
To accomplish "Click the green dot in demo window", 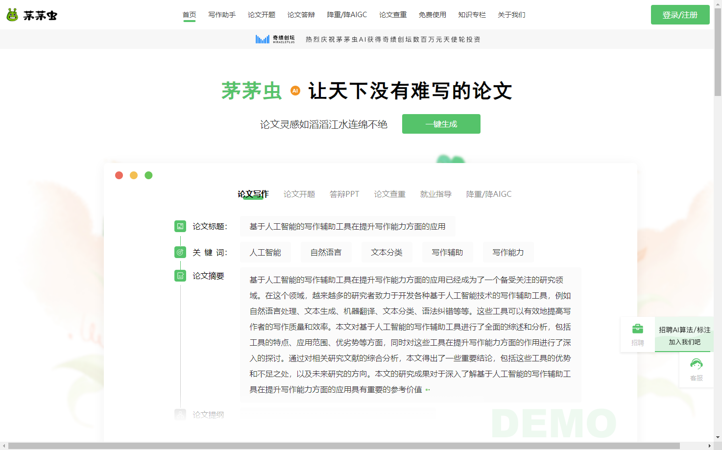I will (148, 175).
